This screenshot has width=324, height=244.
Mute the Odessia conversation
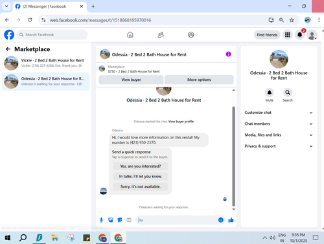270,93
